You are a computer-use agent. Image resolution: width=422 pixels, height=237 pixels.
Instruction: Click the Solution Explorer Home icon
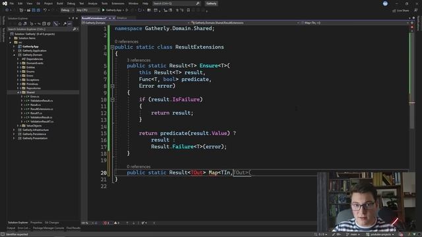click(20, 24)
